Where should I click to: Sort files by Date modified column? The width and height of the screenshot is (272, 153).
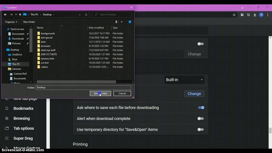tap(96, 28)
